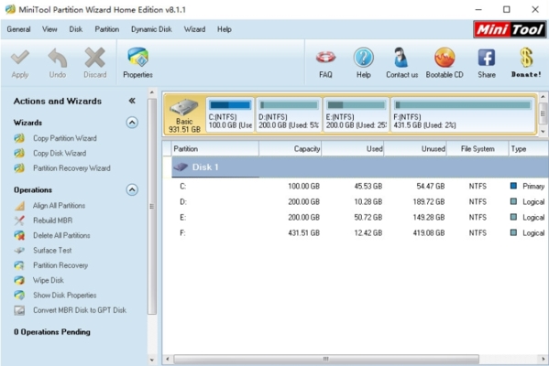Collapse the Wizards section
549x366 pixels.
pos(132,123)
